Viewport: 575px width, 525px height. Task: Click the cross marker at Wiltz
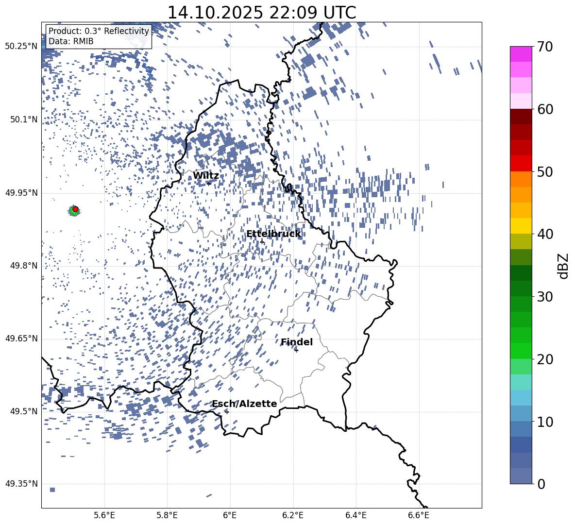(209, 184)
